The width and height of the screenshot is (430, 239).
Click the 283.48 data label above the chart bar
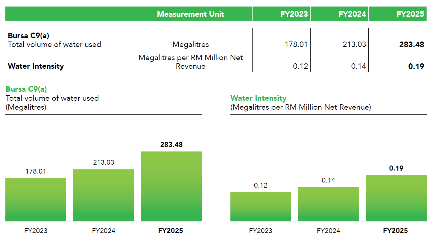(171, 145)
